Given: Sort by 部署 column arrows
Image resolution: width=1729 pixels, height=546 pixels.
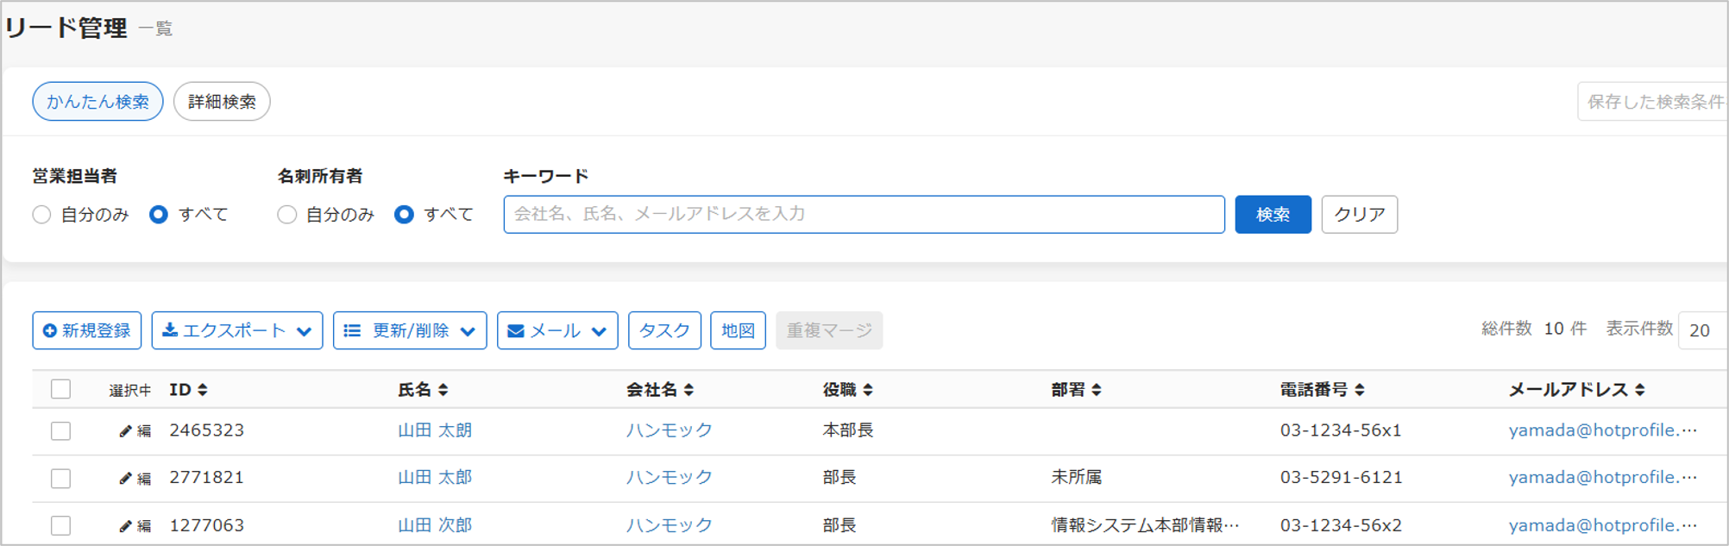Looking at the screenshot, I should tap(1097, 390).
